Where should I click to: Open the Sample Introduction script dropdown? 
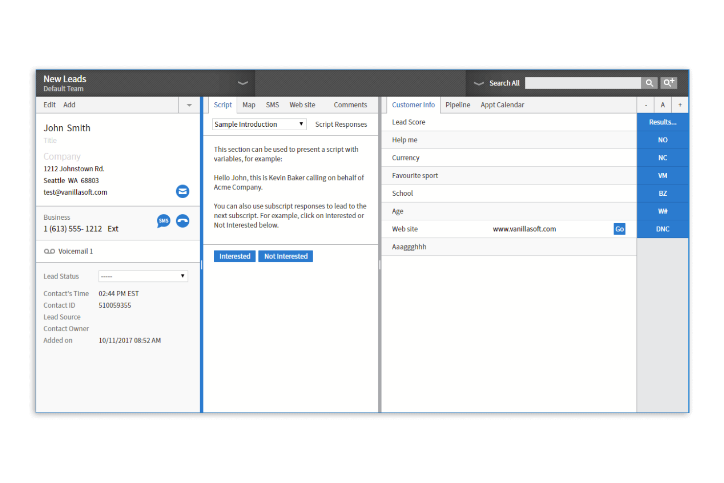point(259,124)
